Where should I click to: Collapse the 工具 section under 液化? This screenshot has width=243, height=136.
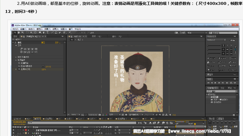(16, 46)
